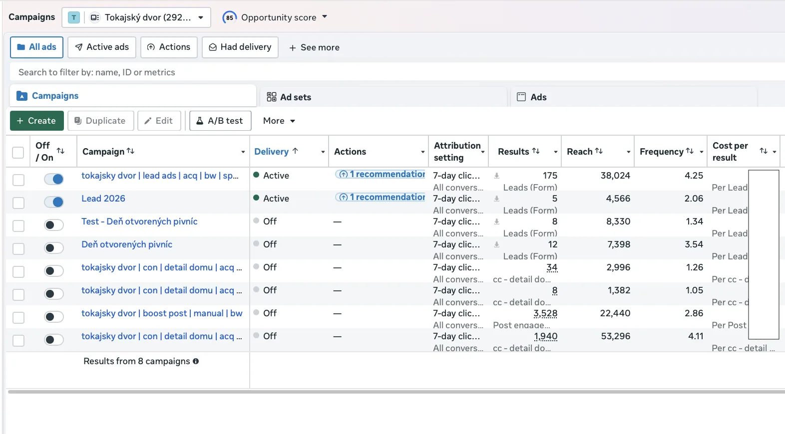
Task: Click See more filters
Action: [x=314, y=47]
